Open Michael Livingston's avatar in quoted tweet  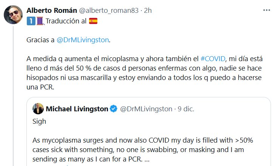tap(38, 109)
